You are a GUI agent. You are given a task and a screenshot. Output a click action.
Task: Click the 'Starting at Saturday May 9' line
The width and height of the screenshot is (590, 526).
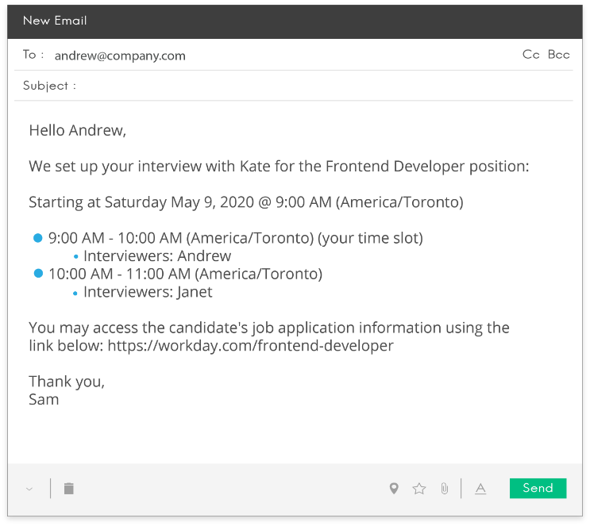point(245,202)
